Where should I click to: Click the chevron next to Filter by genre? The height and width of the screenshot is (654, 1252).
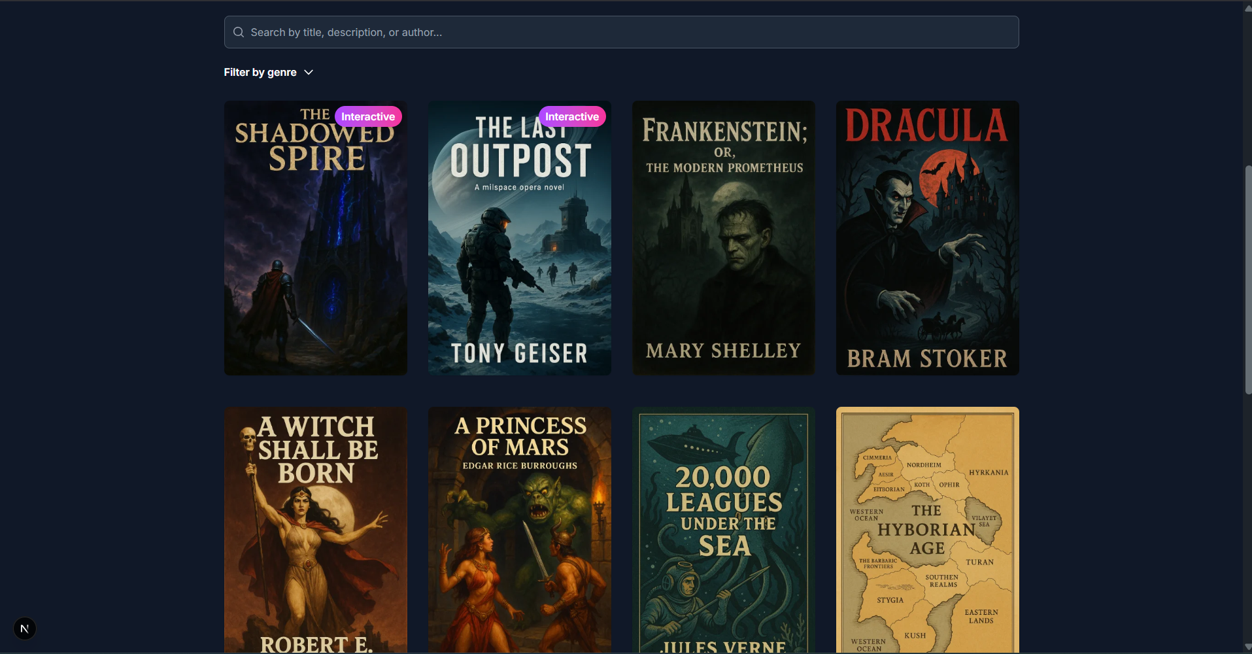click(x=308, y=72)
